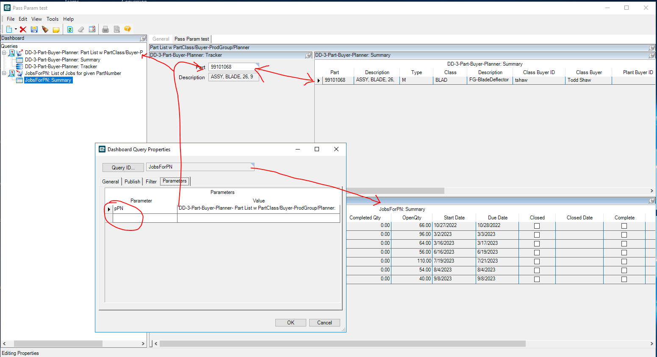Click the orange Help question mark icon
Image resolution: width=657 pixels, height=357 pixels.
(128, 29)
